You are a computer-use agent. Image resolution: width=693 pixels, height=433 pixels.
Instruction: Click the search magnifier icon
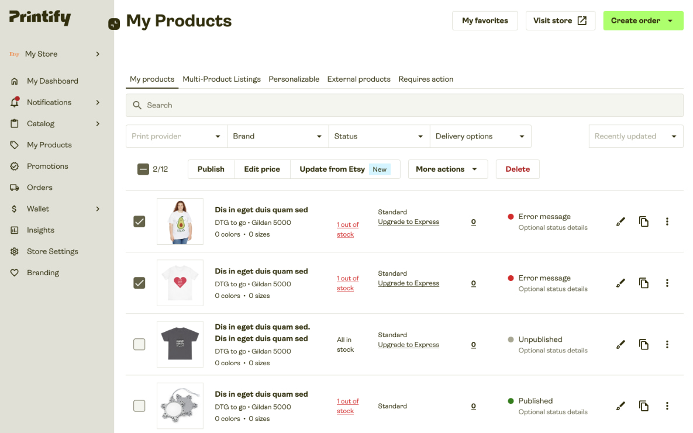(x=137, y=105)
